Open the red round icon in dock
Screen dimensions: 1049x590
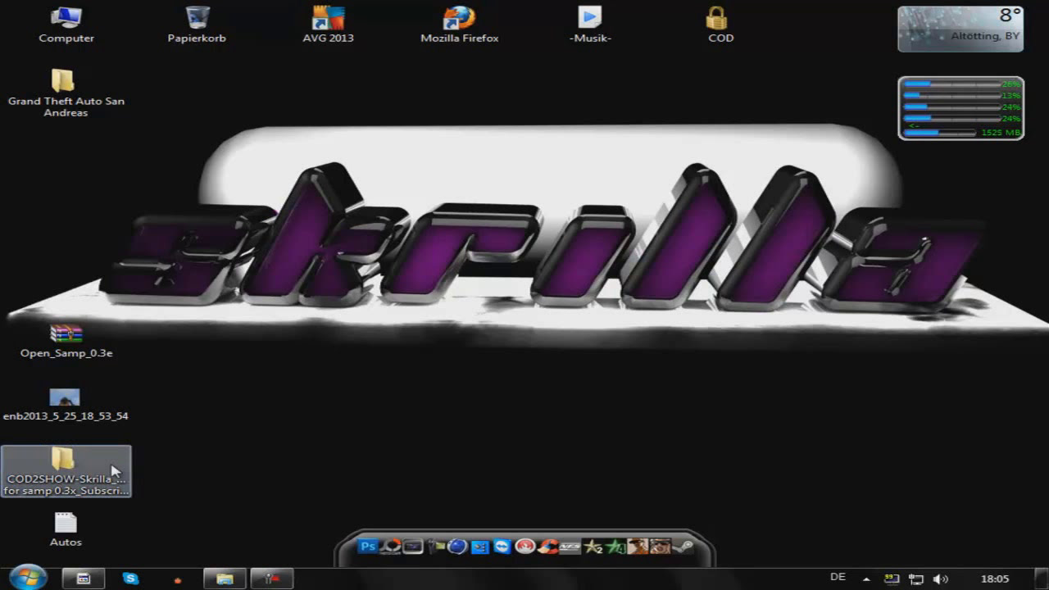point(525,546)
